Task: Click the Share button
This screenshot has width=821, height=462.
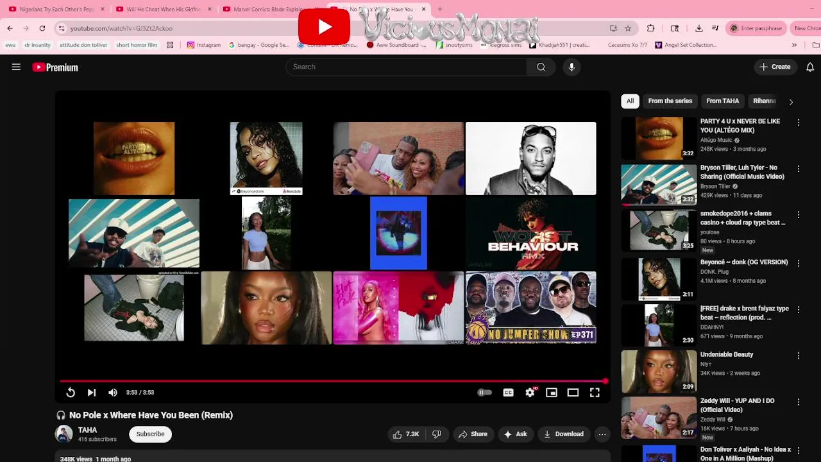Action: (x=473, y=434)
